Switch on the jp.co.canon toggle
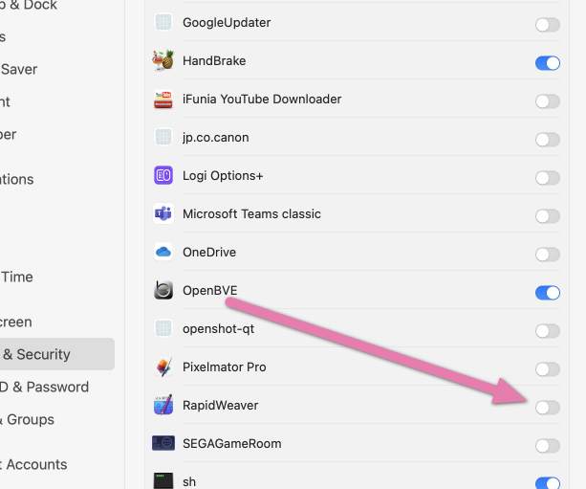The height and width of the screenshot is (489, 586). tap(548, 140)
